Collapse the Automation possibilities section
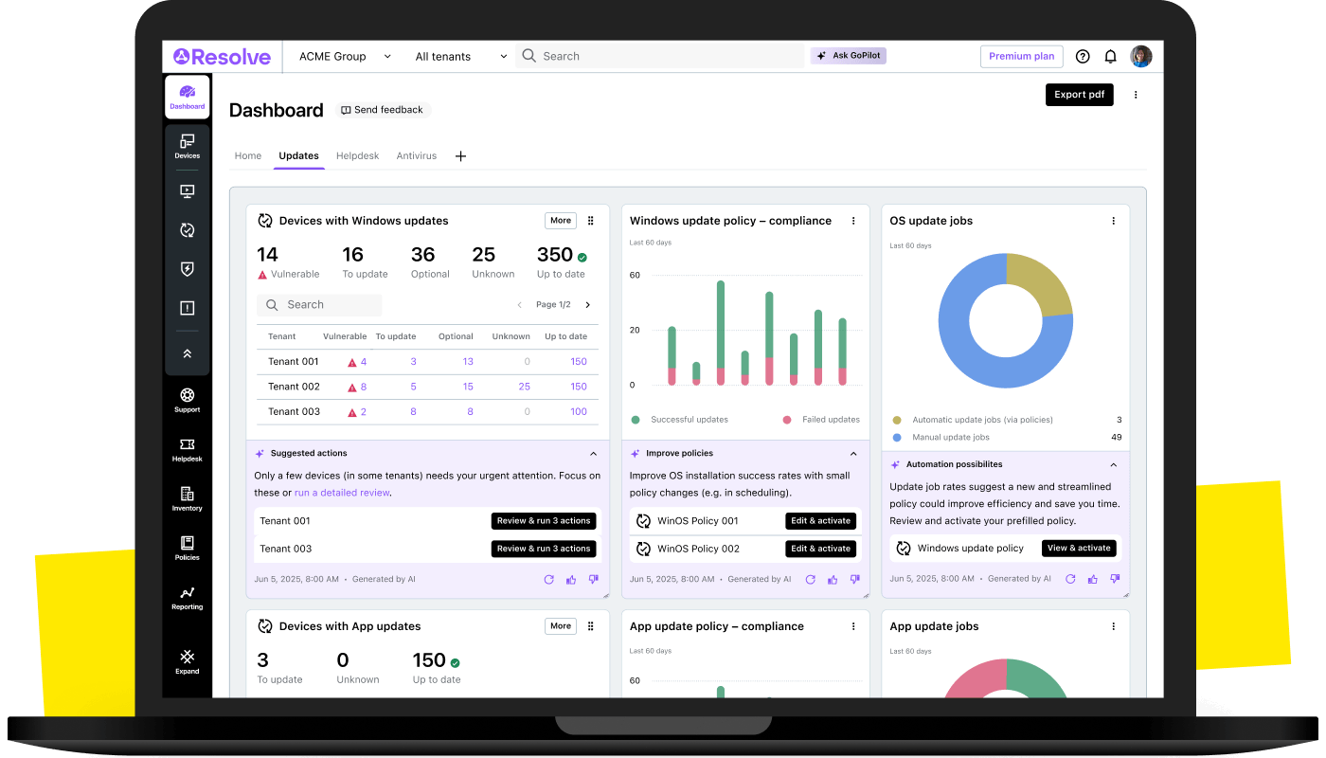This screenshot has width=1326, height=758. [1114, 465]
